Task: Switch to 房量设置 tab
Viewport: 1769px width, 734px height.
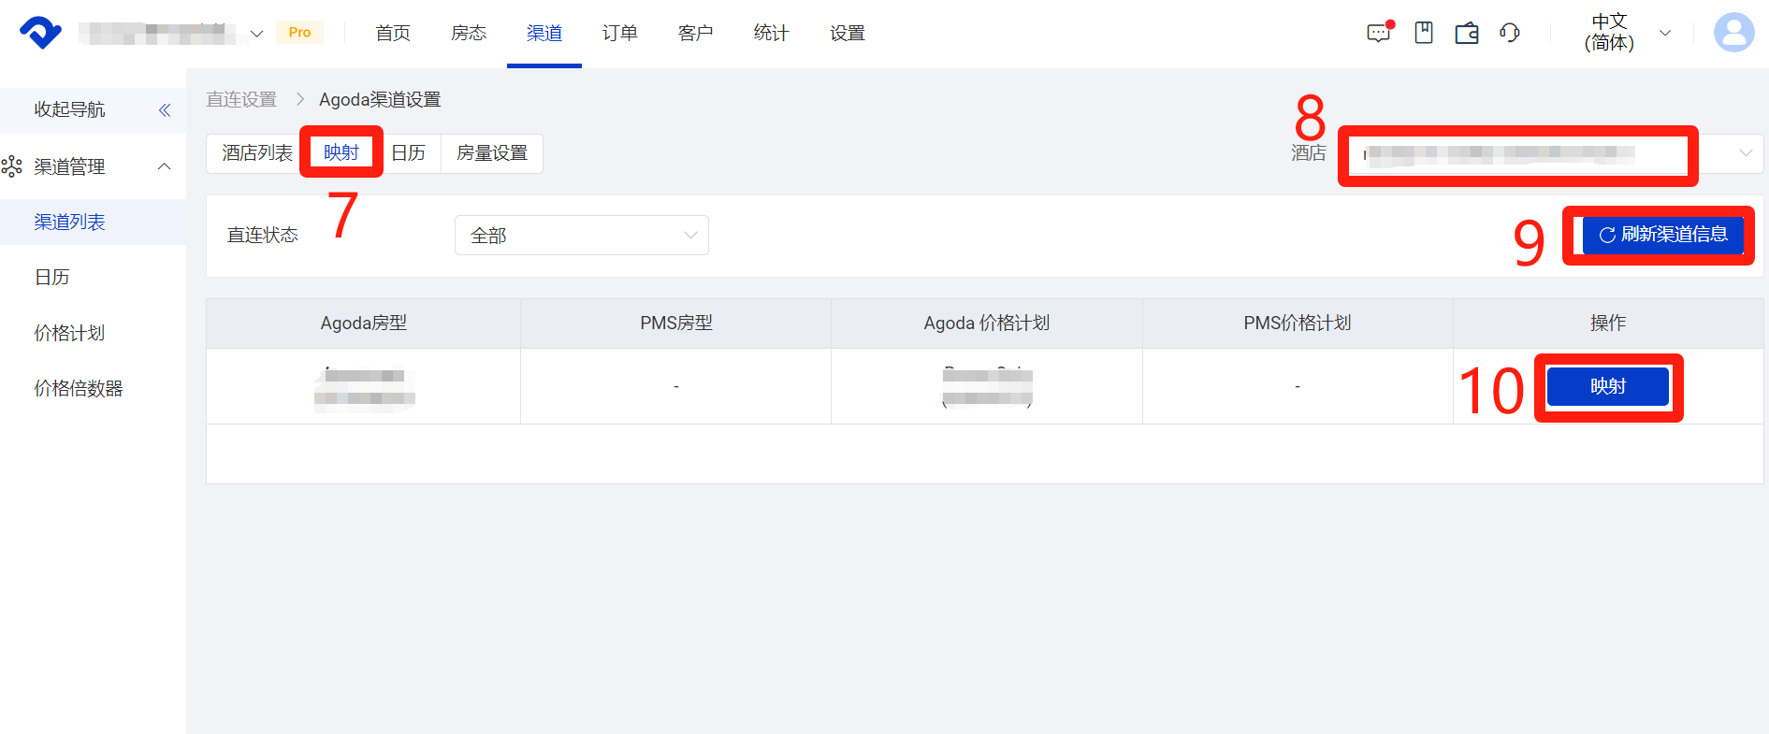Action: [x=492, y=153]
